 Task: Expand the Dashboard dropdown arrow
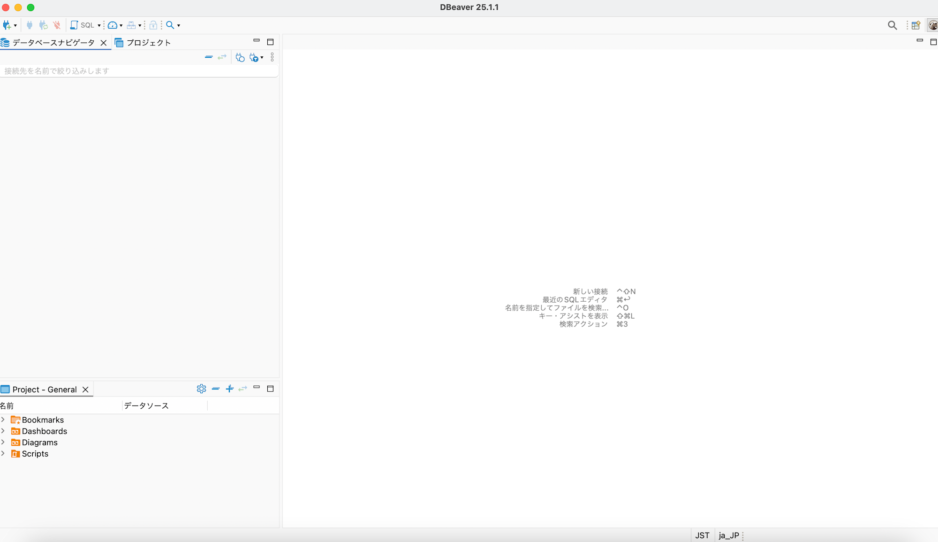pyautogui.click(x=121, y=26)
